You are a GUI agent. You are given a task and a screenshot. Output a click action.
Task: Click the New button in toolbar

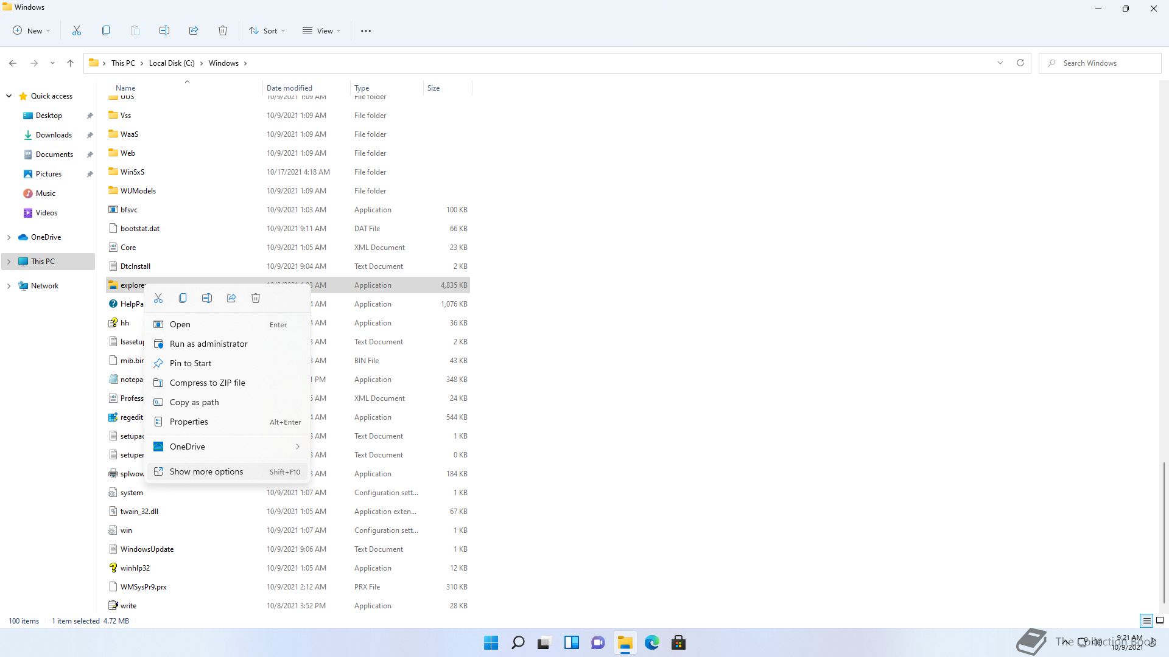coord(32,30)
